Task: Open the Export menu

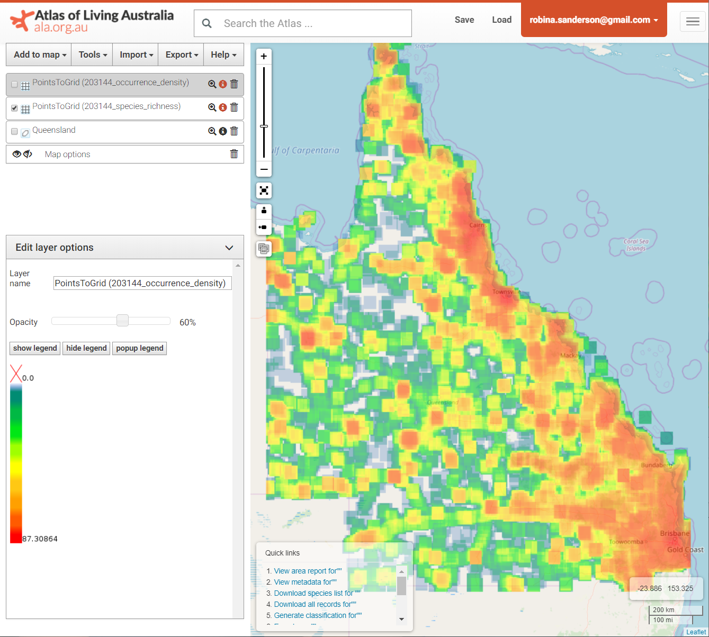Action: 181,54
